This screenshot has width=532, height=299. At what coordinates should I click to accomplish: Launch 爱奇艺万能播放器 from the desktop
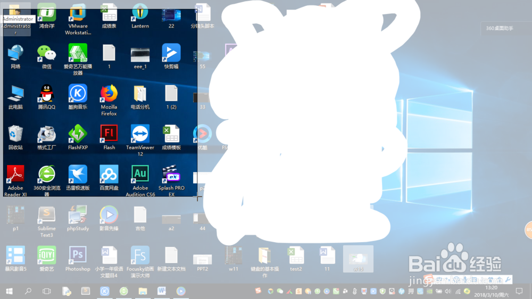tap(78, 60)
